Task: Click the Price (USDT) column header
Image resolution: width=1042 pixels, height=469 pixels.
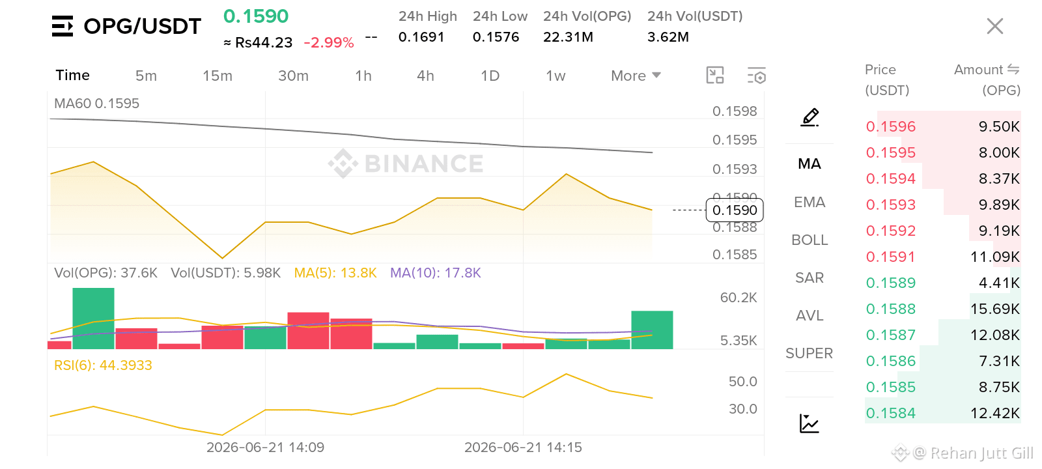Action: click(x=887, y=79)
